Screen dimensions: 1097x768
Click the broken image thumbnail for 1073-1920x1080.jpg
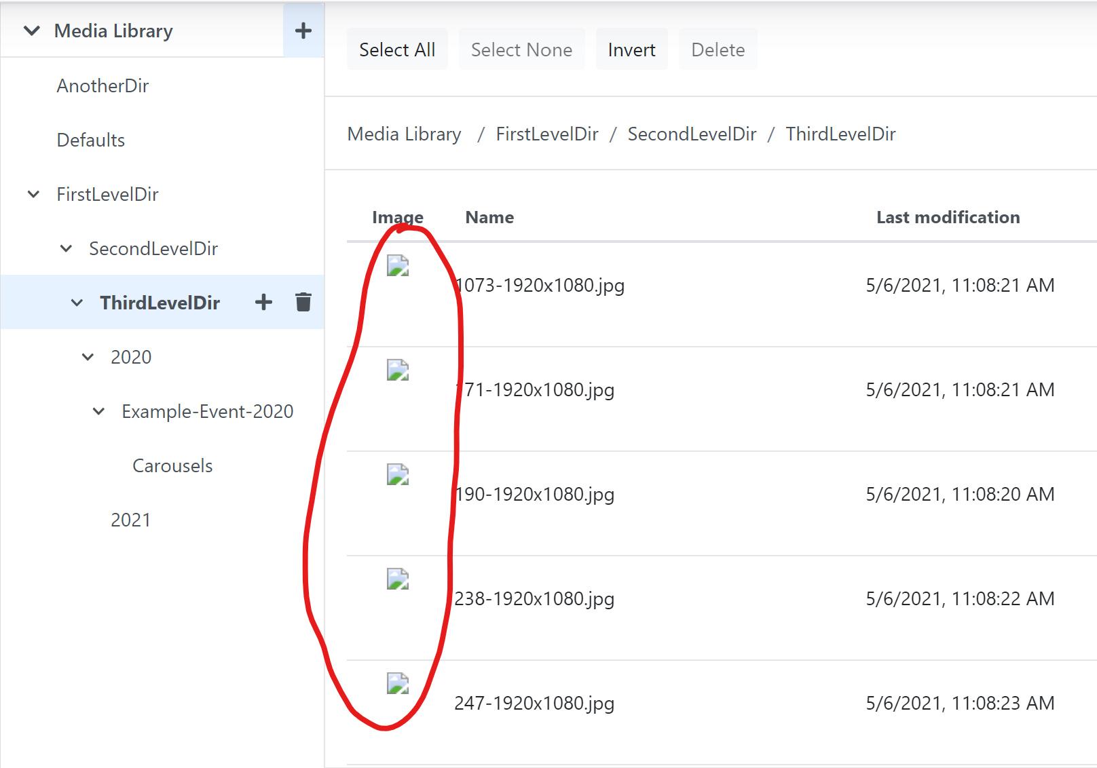(397, 266)
